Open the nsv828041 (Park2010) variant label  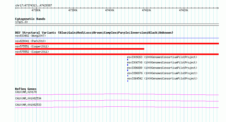(x=30, y=41)
